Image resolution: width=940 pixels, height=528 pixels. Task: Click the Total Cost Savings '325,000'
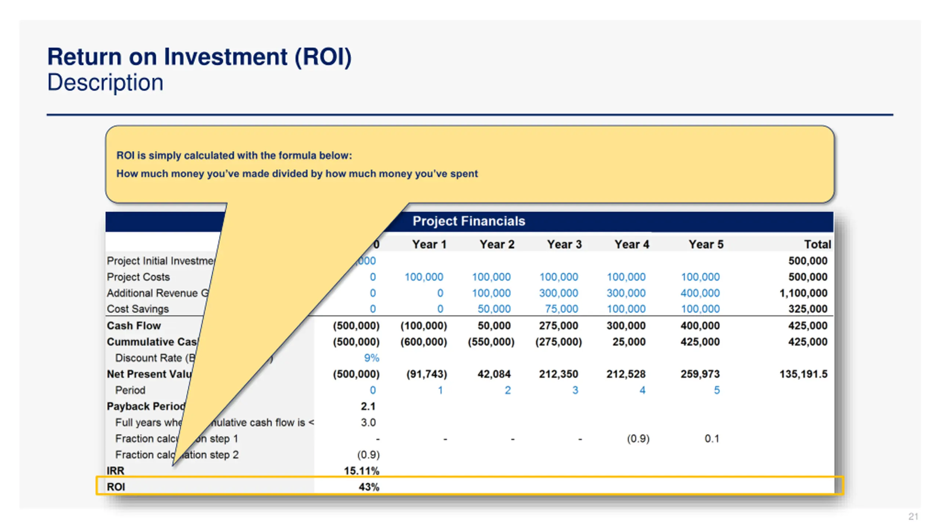808,309
